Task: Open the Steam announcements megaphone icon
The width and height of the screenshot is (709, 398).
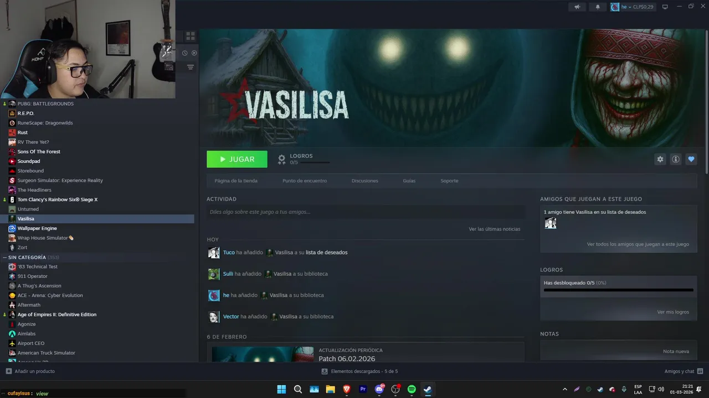Action: point(577,7)
